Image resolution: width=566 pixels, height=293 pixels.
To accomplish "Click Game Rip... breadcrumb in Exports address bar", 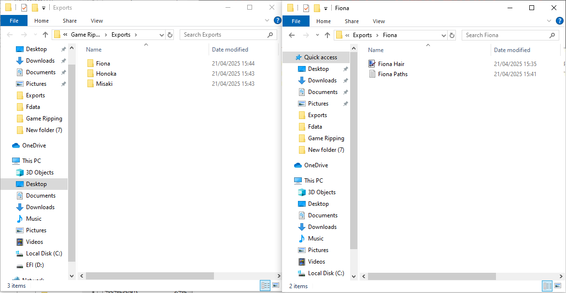I will click(85, 35).
